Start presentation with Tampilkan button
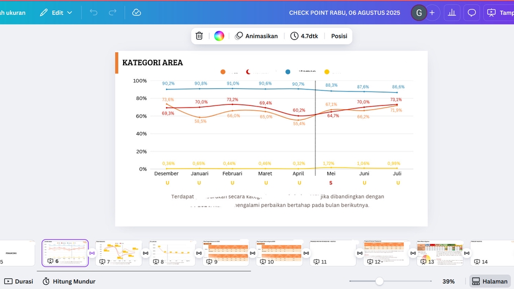This screenshot has height=289, width=514. [498, 13]
